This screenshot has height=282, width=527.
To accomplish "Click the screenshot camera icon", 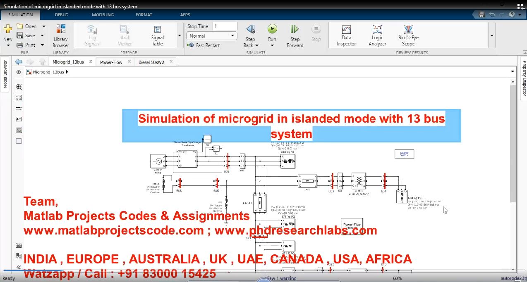I will (19, 245).
